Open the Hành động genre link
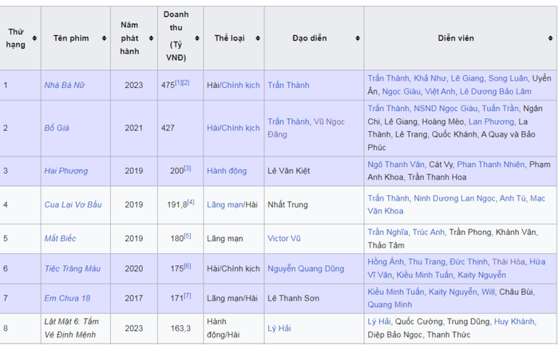 pos(227,171)
